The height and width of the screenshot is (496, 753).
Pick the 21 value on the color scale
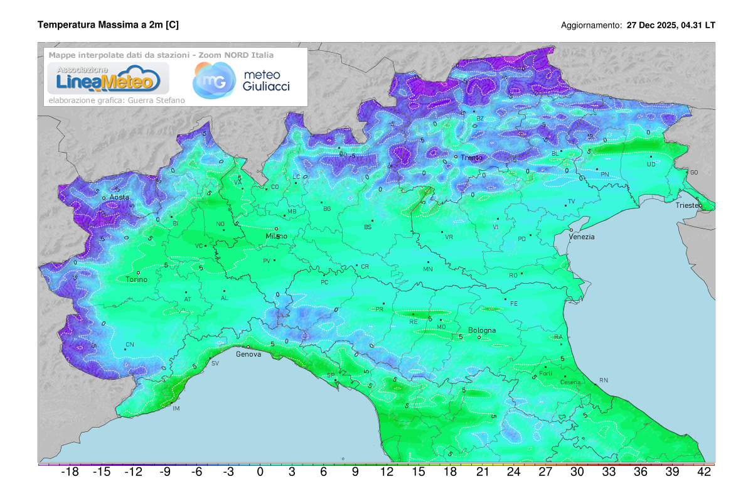point(482,473)
